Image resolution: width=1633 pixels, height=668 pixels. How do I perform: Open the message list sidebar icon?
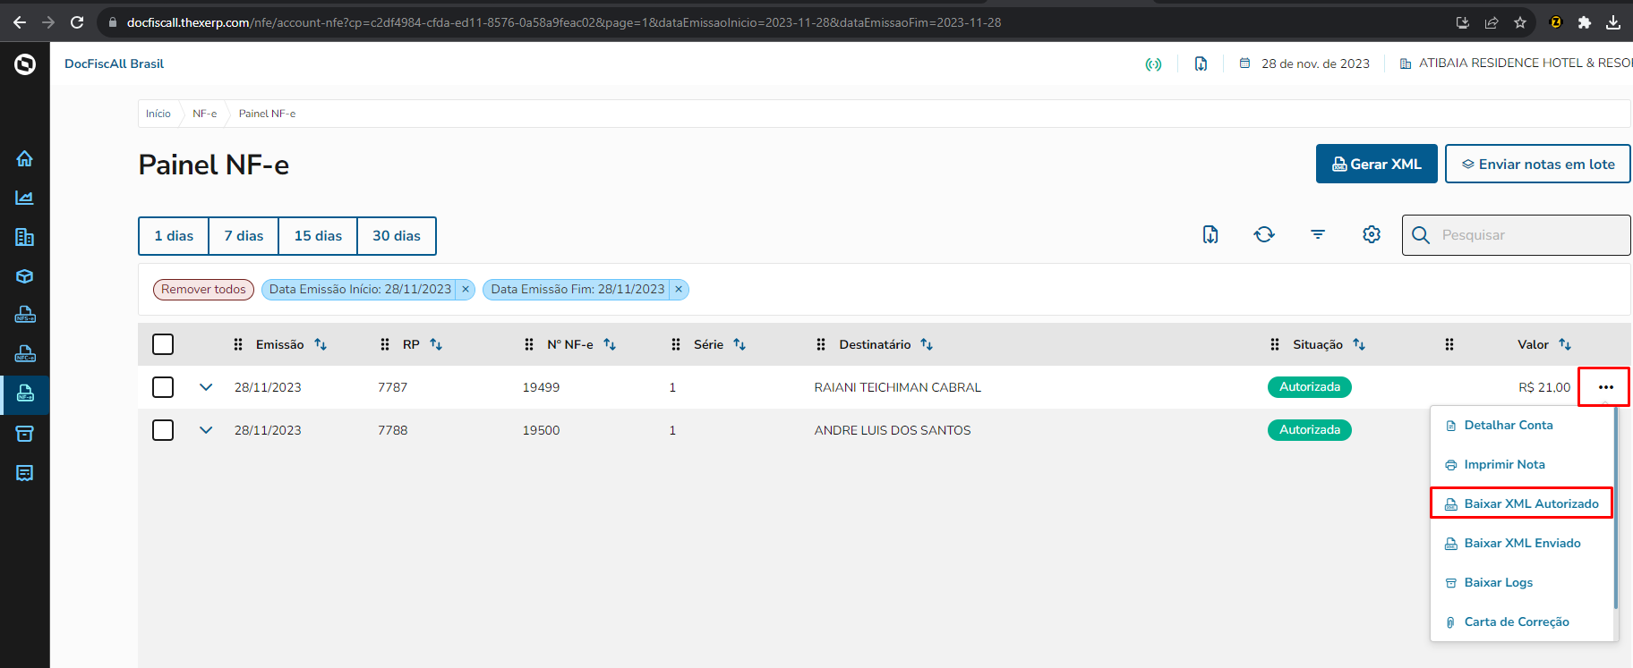24,473
